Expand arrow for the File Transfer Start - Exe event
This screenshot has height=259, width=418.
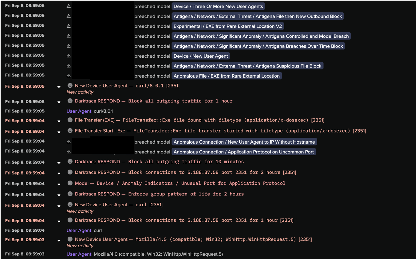(59, 132)
